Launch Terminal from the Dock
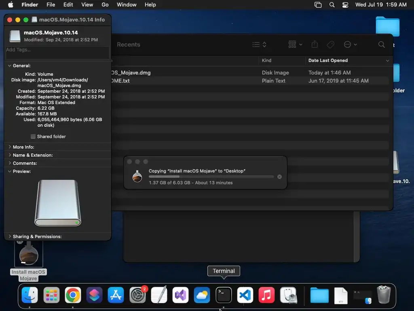The image size is (414, 311). (224, 295)
